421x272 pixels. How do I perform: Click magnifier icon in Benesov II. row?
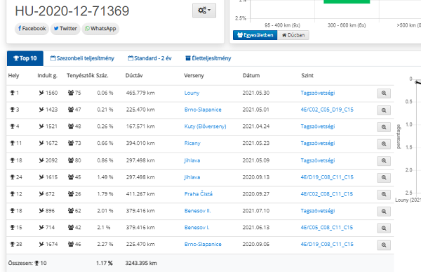pos(384,212)
